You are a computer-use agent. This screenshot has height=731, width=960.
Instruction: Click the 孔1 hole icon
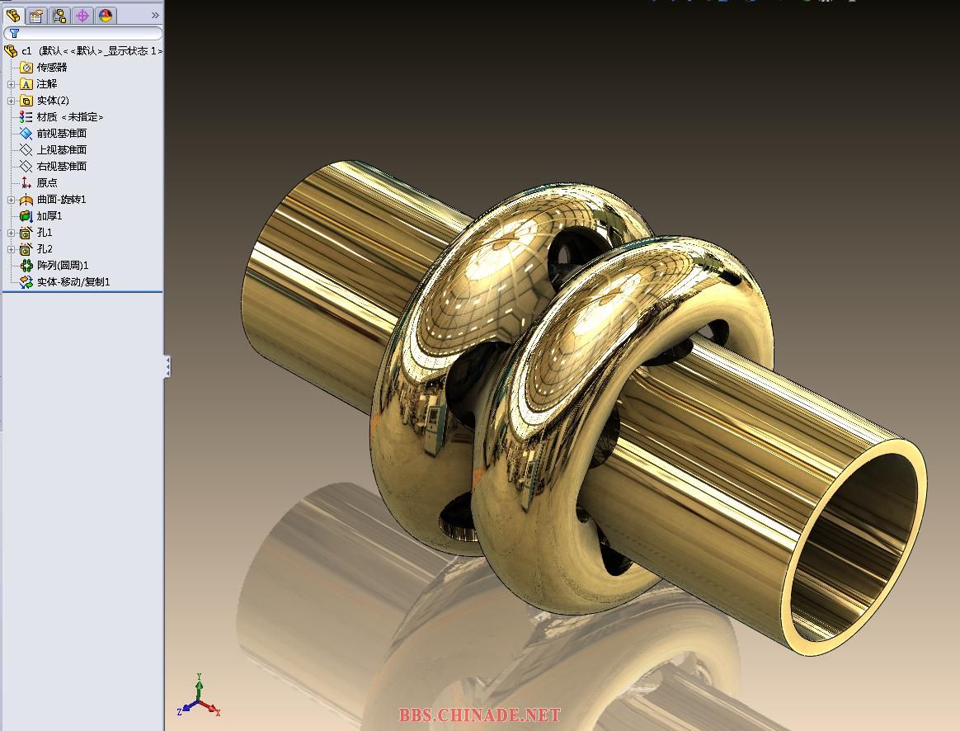tap(26, 233)
